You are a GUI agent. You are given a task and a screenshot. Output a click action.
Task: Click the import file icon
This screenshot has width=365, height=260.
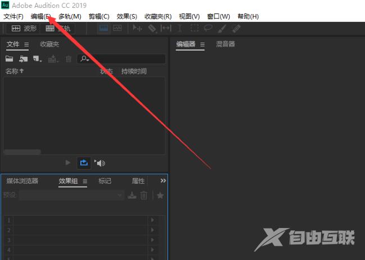click(x=23, y=59)
